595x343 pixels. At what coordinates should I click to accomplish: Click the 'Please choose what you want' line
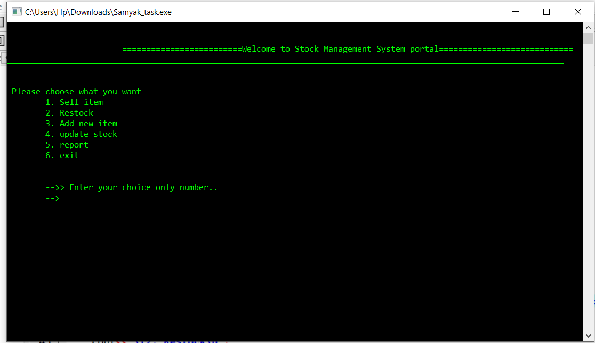click(76, 92)
